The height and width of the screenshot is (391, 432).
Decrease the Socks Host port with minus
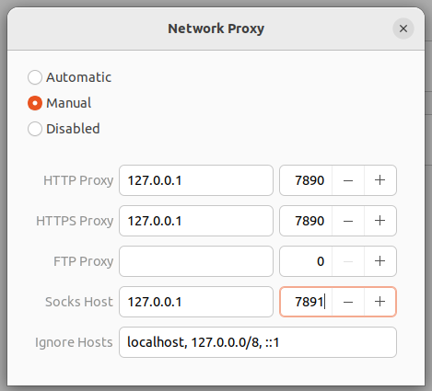coord(348,302)
